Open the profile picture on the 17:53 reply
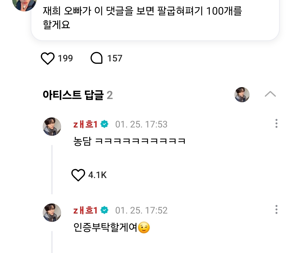 click(x=52, y=127)
